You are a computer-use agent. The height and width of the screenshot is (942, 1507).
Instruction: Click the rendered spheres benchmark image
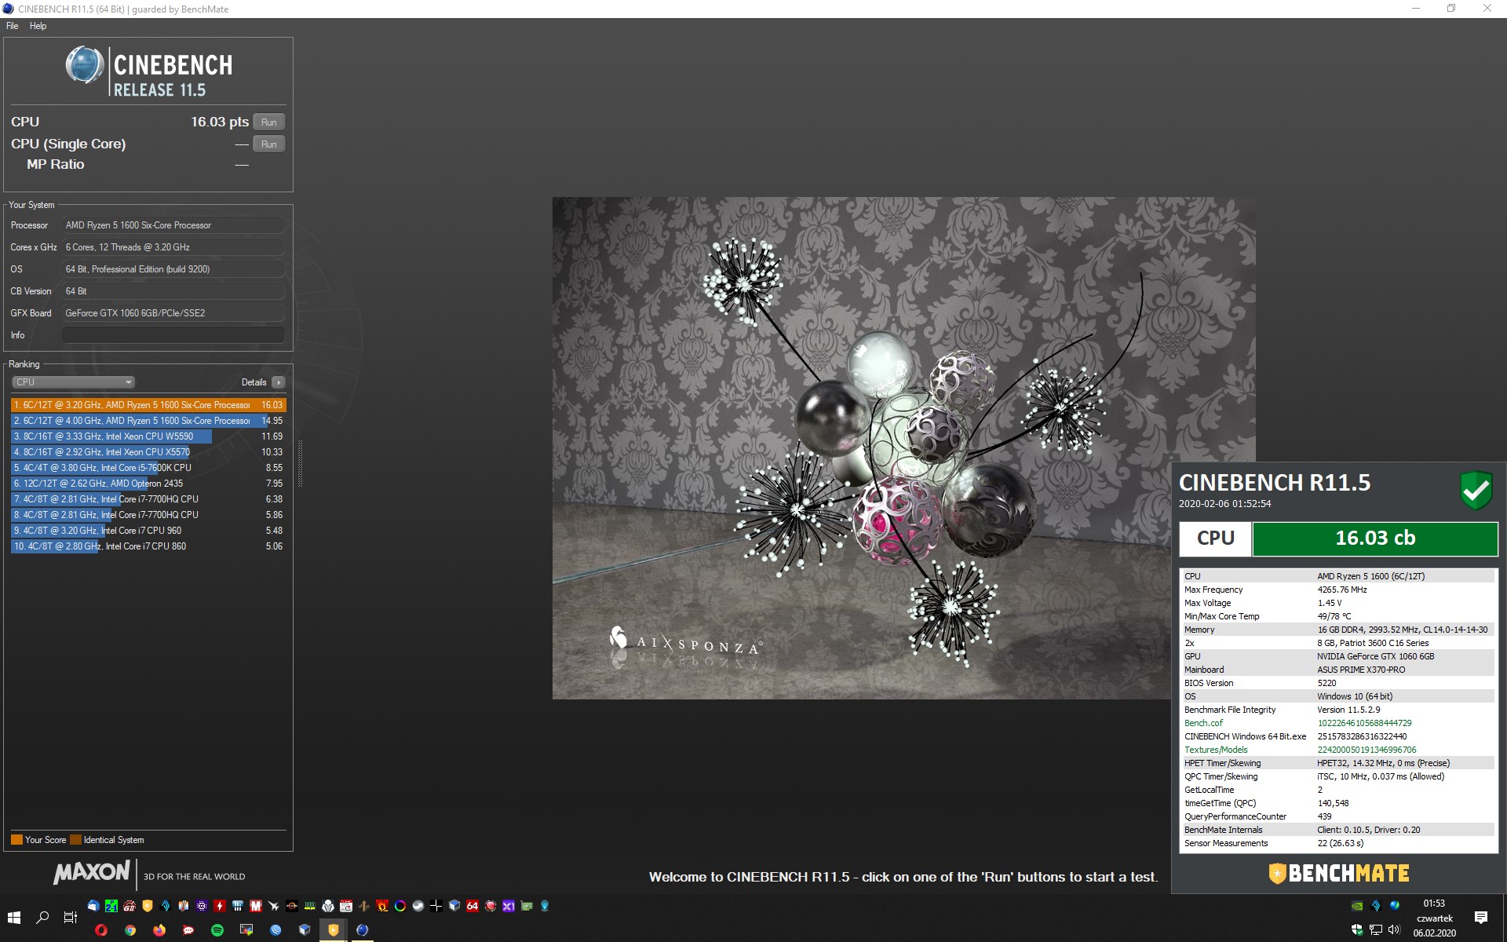(x=903, y=447)
